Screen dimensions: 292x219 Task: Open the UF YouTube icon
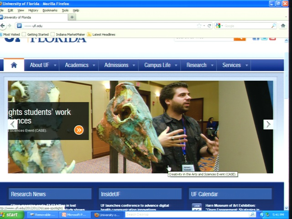coord(272,38)
